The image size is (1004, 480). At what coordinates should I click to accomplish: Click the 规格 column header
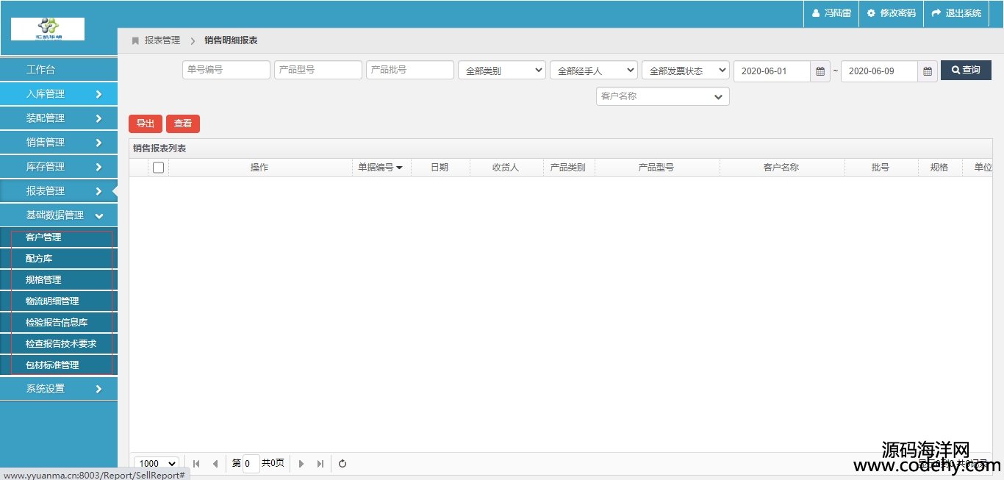939,168
